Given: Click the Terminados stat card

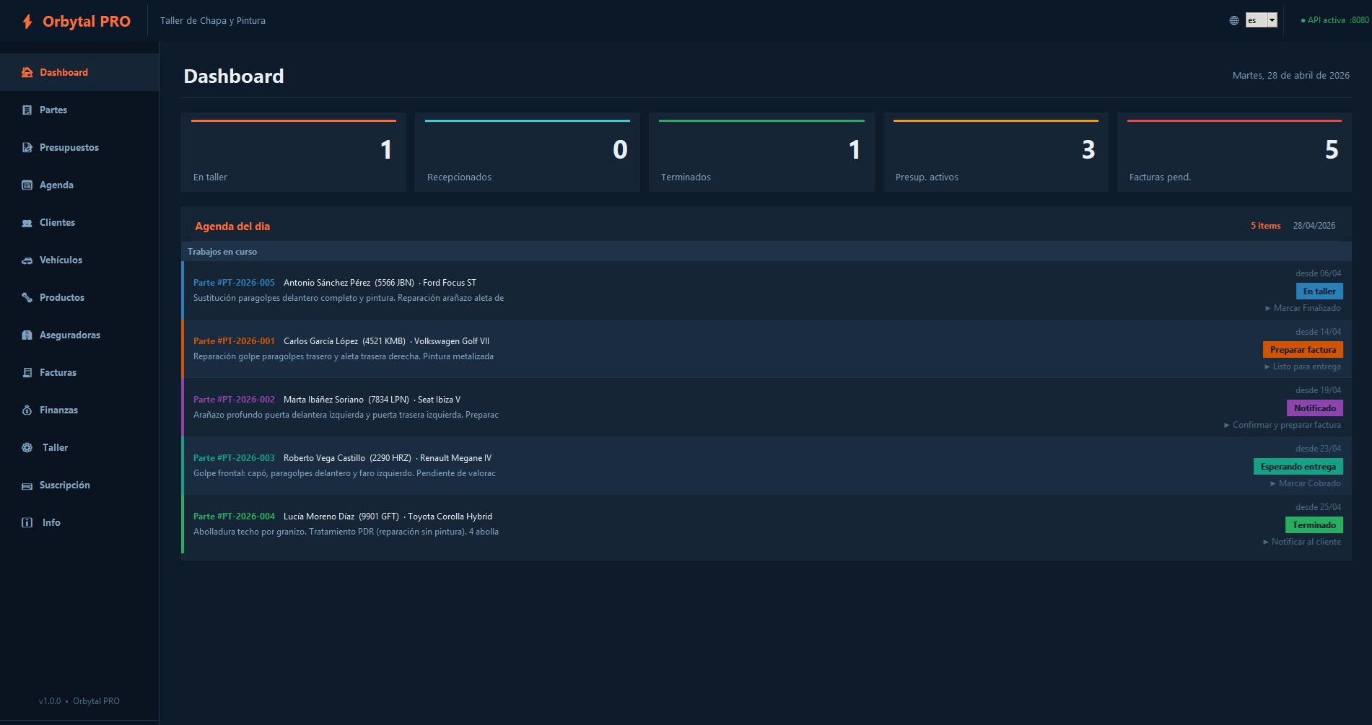Looking at the screenshot, I should [x=761, y=151].
